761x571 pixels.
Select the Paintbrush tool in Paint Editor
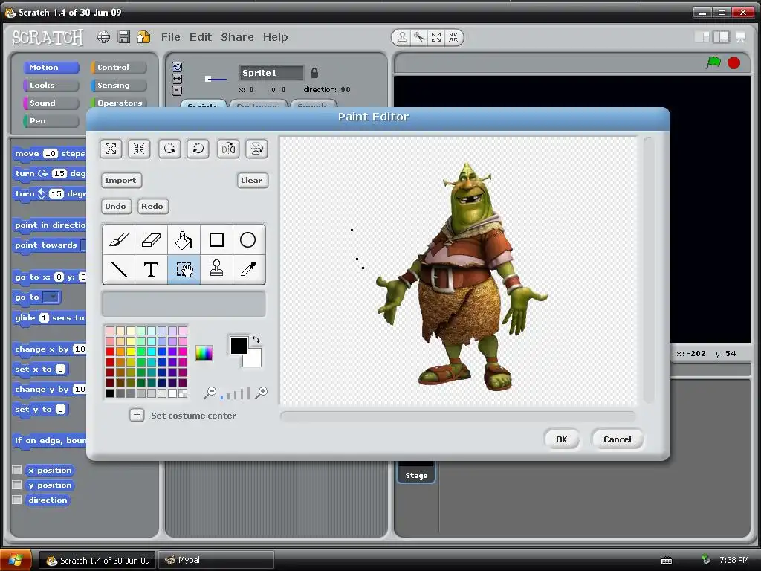(x=119, y=240)
